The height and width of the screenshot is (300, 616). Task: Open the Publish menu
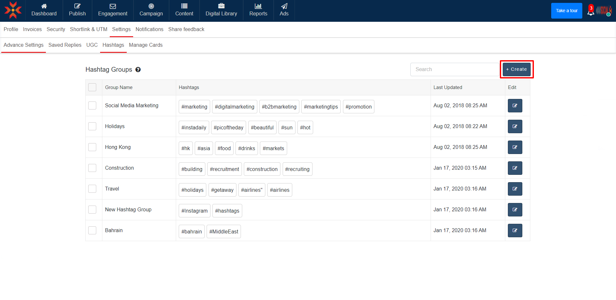tap(77, 10)
